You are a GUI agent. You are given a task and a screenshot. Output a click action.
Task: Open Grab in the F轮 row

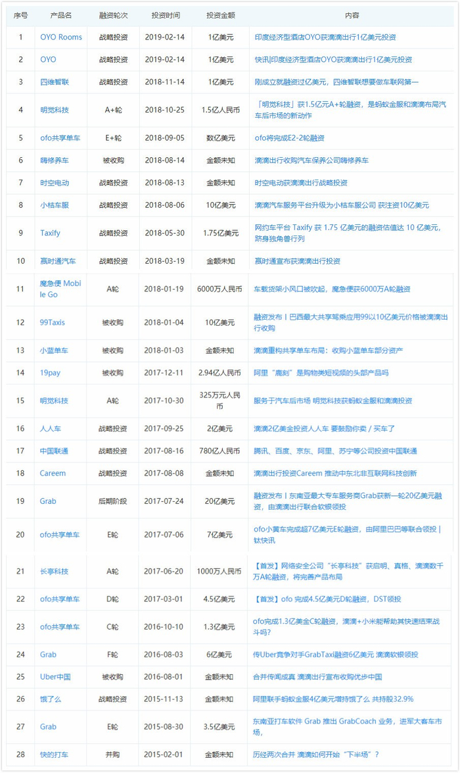[x=48, y=655]
